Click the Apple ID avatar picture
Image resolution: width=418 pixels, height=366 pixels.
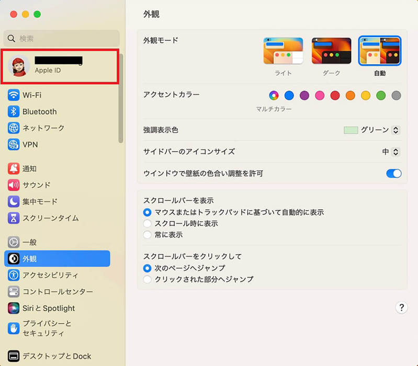point(19,66)
